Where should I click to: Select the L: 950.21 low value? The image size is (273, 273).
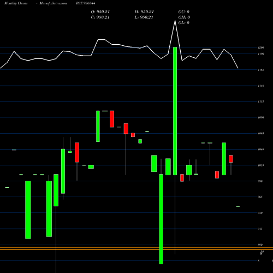[x=144, y=17]
